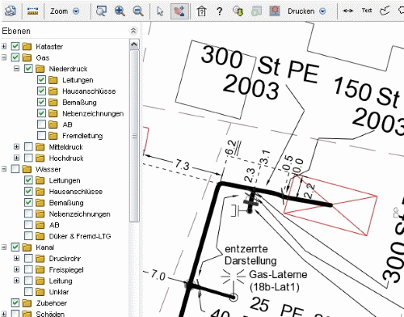Select the Text annotation tool
Viewport: 404px width, 317px height.
[367, 11]
